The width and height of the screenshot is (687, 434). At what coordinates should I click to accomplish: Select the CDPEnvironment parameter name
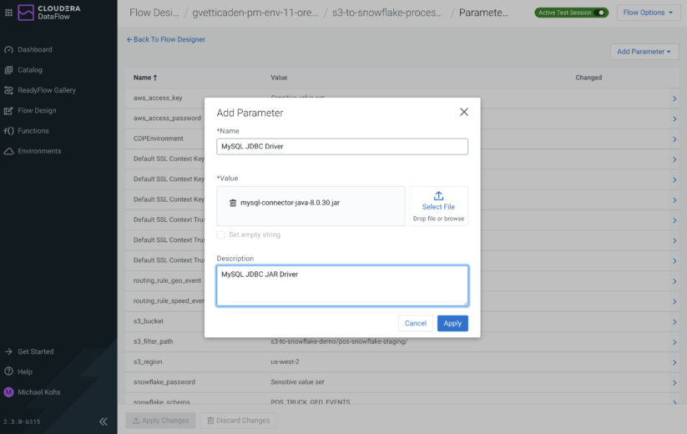pyautogui.click(x=158, y=139)
